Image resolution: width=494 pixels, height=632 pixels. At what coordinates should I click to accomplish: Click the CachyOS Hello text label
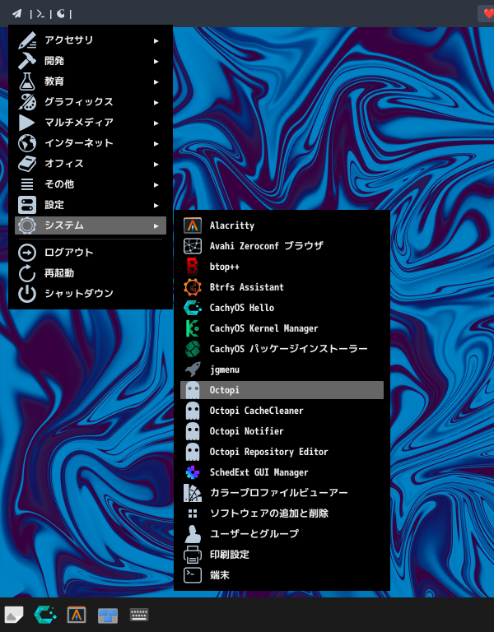[x=242, y=308]
